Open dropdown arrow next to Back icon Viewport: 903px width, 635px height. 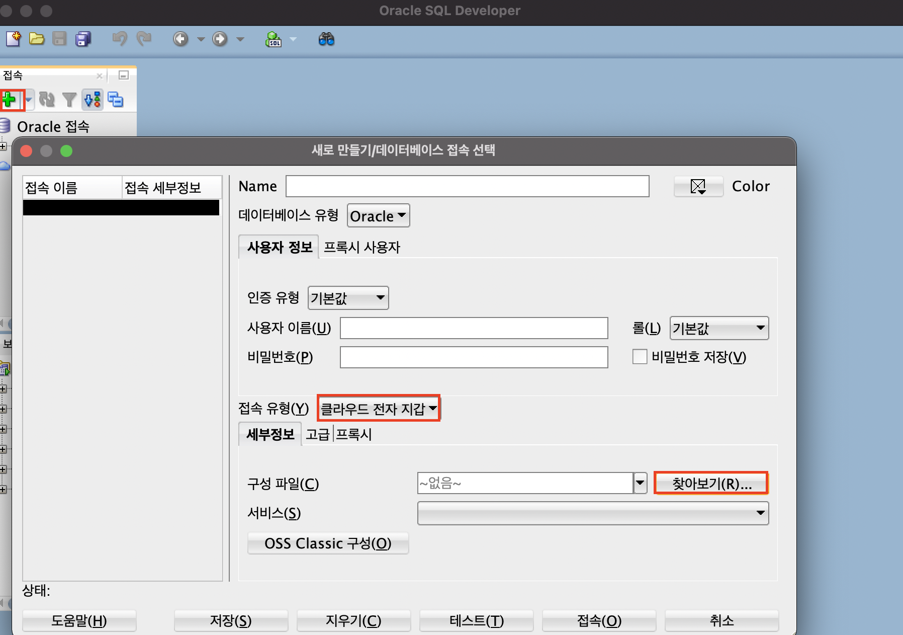tap(201, 39)
